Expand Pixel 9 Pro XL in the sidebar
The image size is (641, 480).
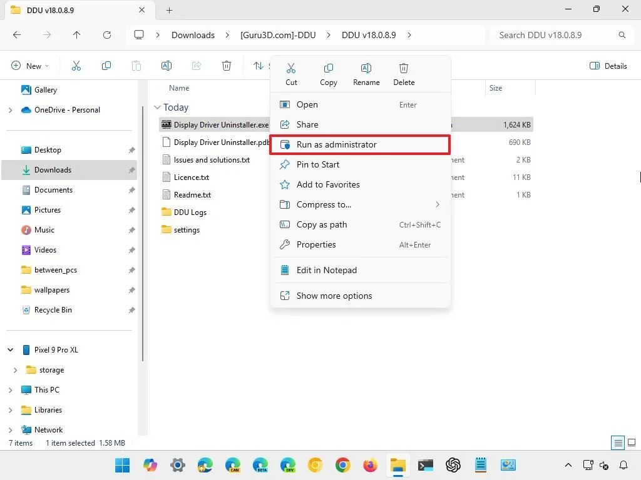[10, 349]
